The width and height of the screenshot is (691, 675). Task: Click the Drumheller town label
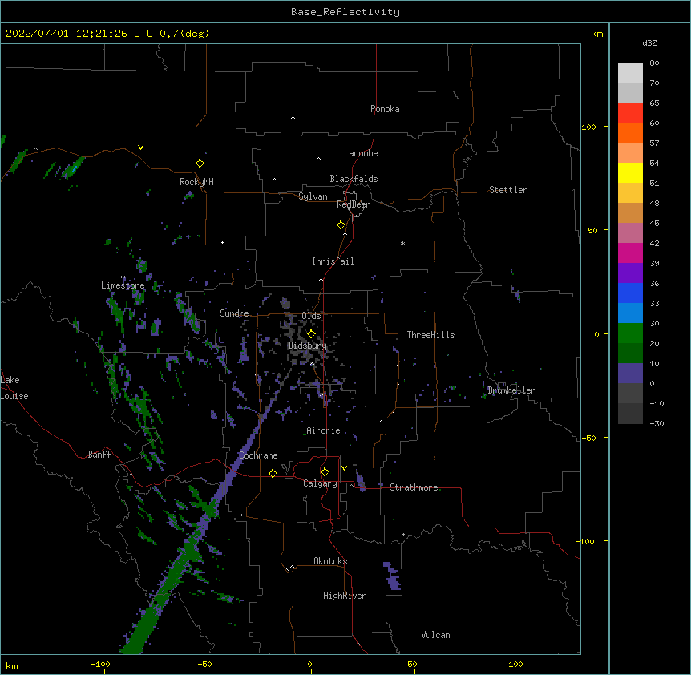(x=511, y=390)
